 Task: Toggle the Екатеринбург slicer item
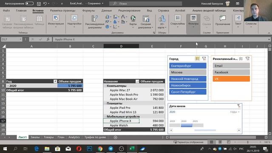[x=188, y=66]
